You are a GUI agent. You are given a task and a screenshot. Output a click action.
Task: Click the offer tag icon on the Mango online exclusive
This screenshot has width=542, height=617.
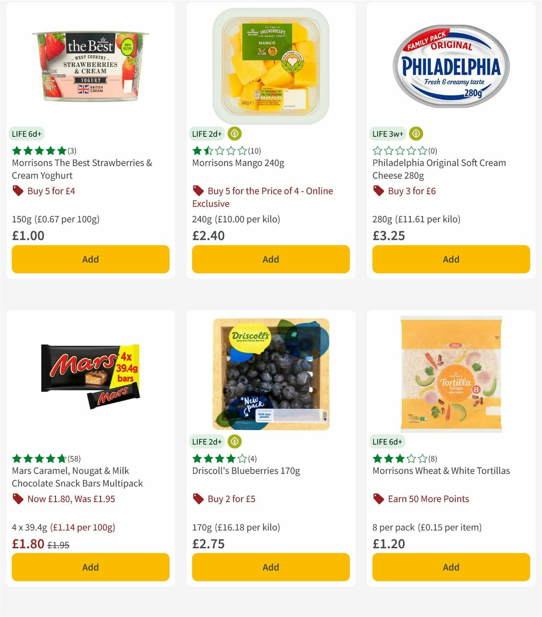198,191
